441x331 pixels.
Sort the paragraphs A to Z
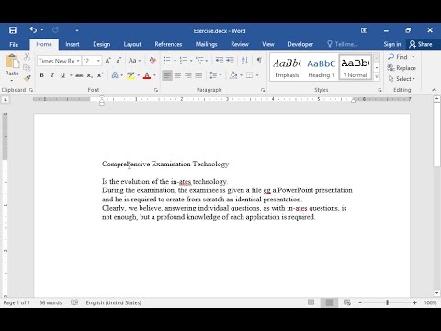[x=244, y=61]
